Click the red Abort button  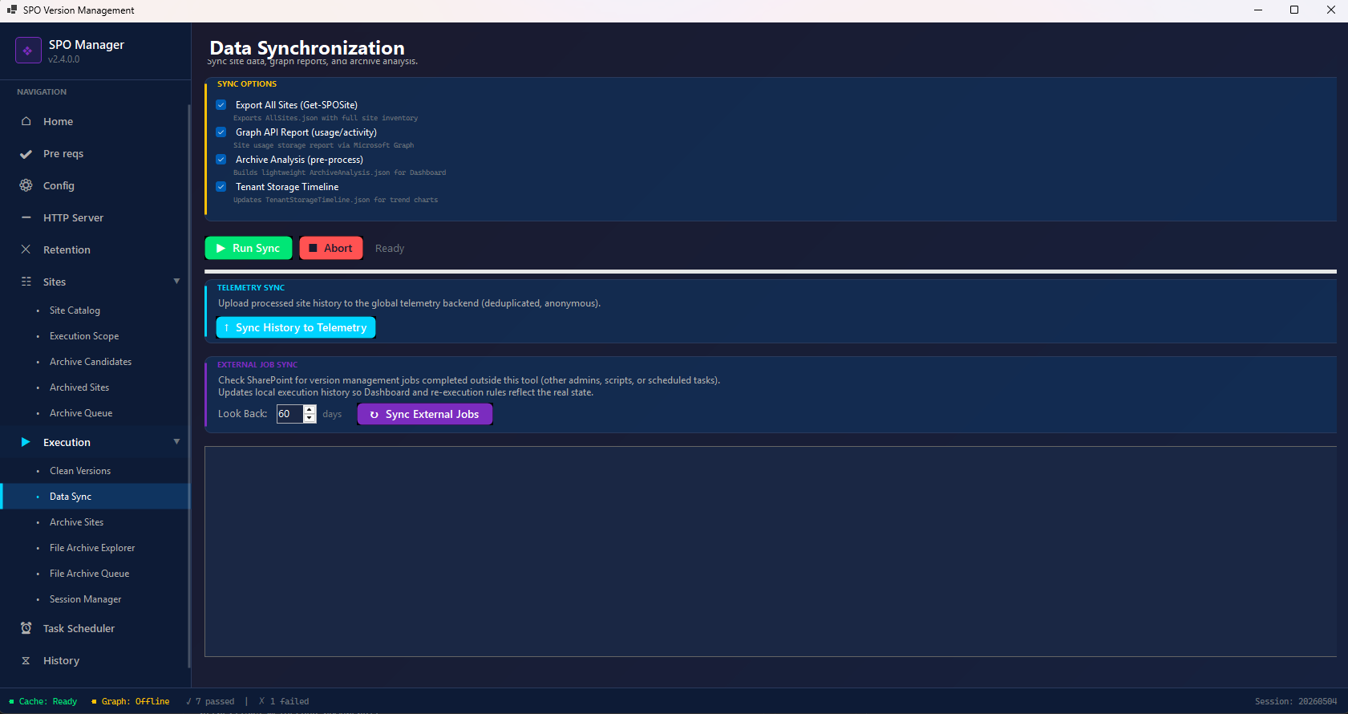tap(331, 248)
